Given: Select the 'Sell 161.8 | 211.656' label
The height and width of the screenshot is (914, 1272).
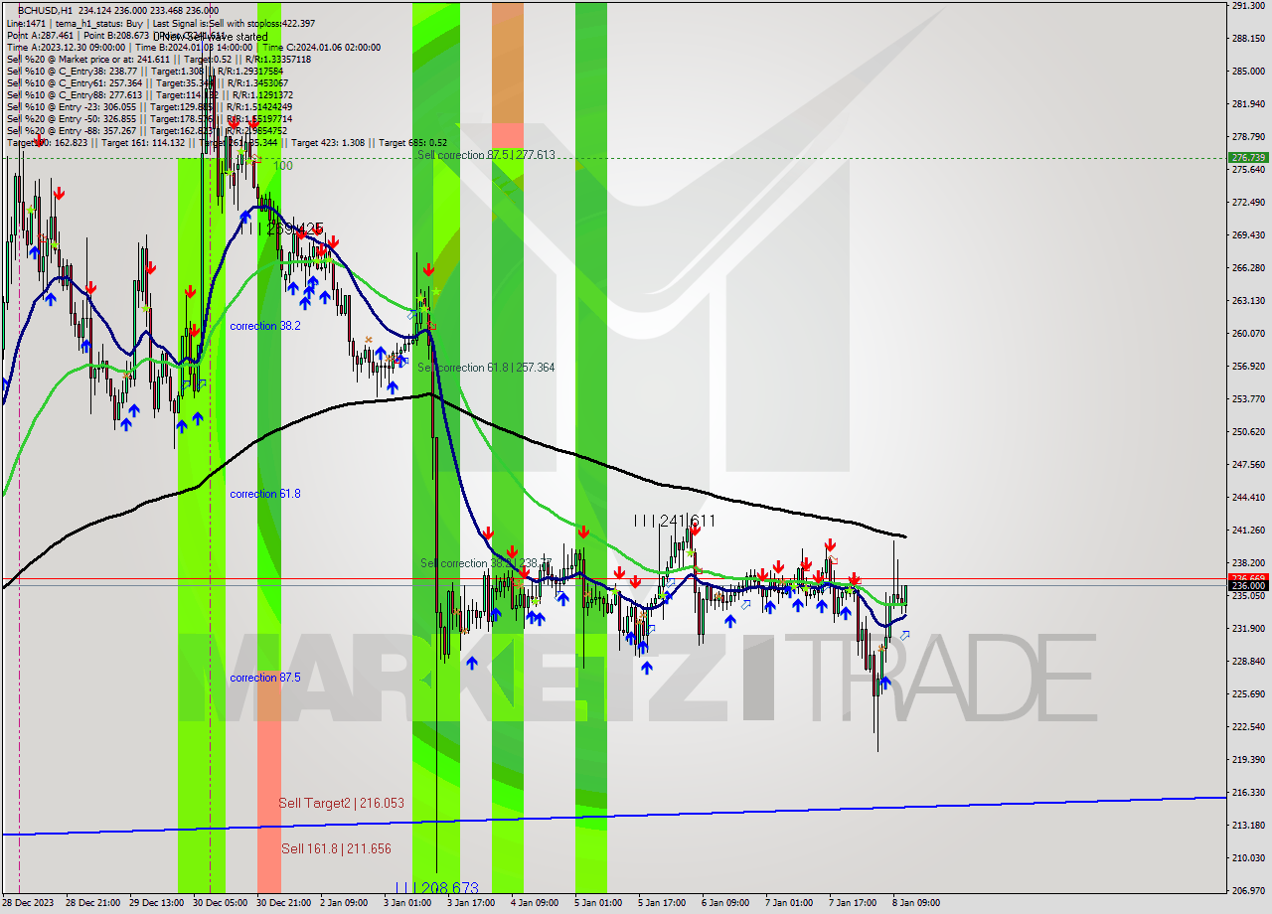Looking at the screenshot, I should [x=336, y=848].
